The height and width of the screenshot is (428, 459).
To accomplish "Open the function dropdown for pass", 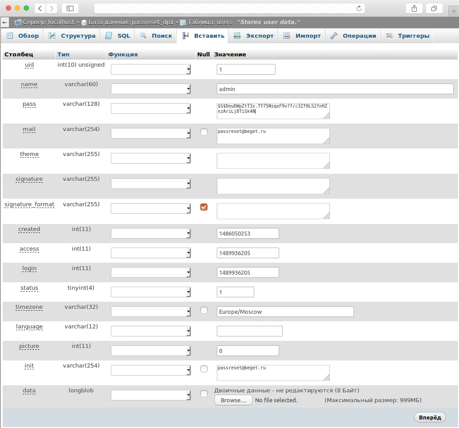I will tap(151, 109).
